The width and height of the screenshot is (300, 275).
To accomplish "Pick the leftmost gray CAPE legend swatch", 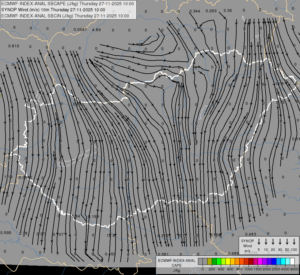I will [x=200, y=262].
